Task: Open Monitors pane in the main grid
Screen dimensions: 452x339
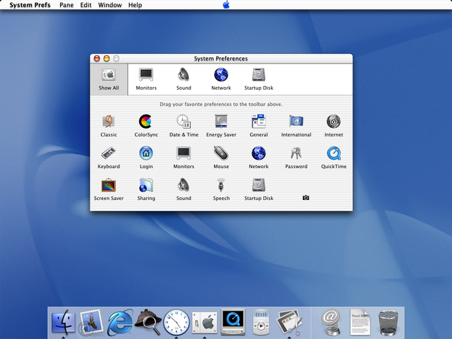Action: point(184,157)
